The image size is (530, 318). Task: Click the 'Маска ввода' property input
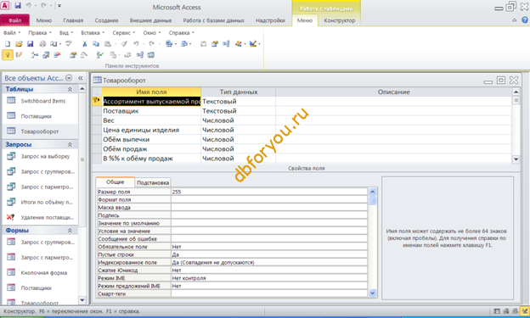point(269,207)
